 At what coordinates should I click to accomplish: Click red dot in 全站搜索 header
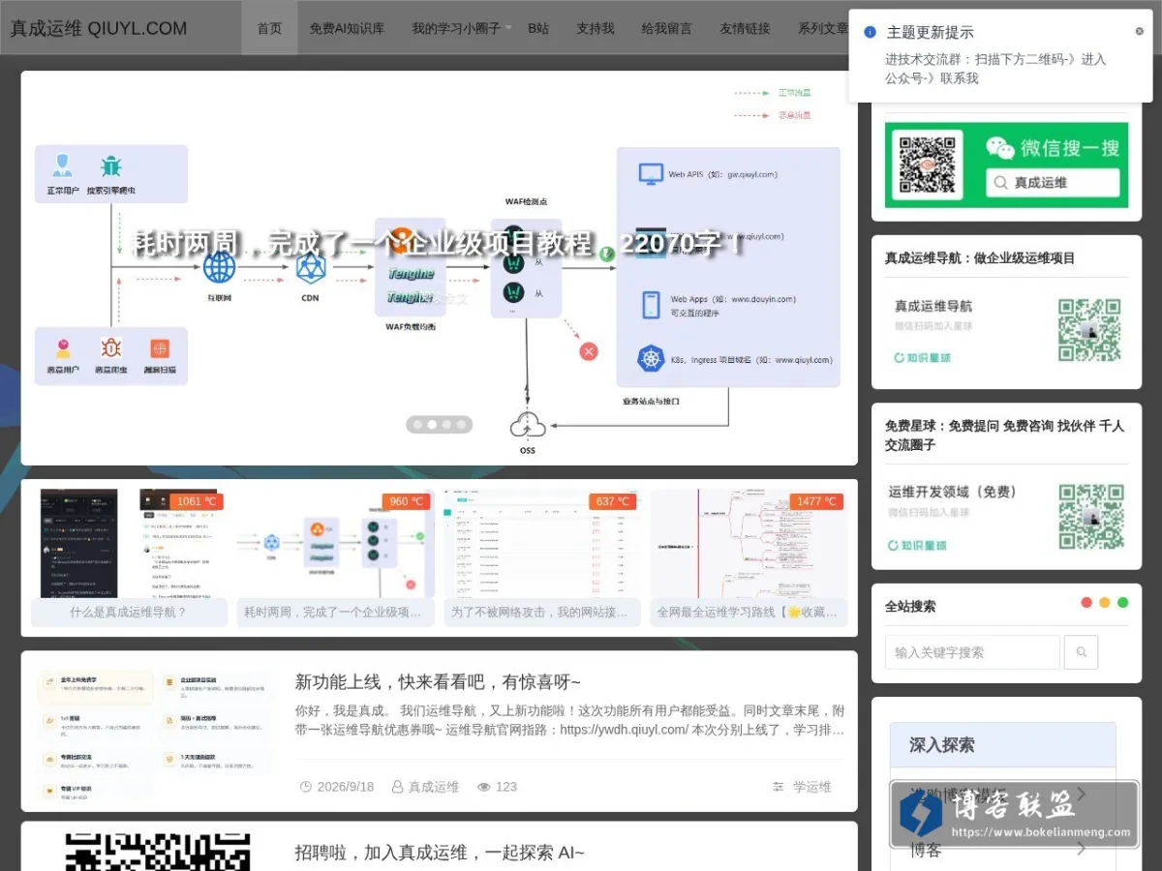pos(1086,603)
